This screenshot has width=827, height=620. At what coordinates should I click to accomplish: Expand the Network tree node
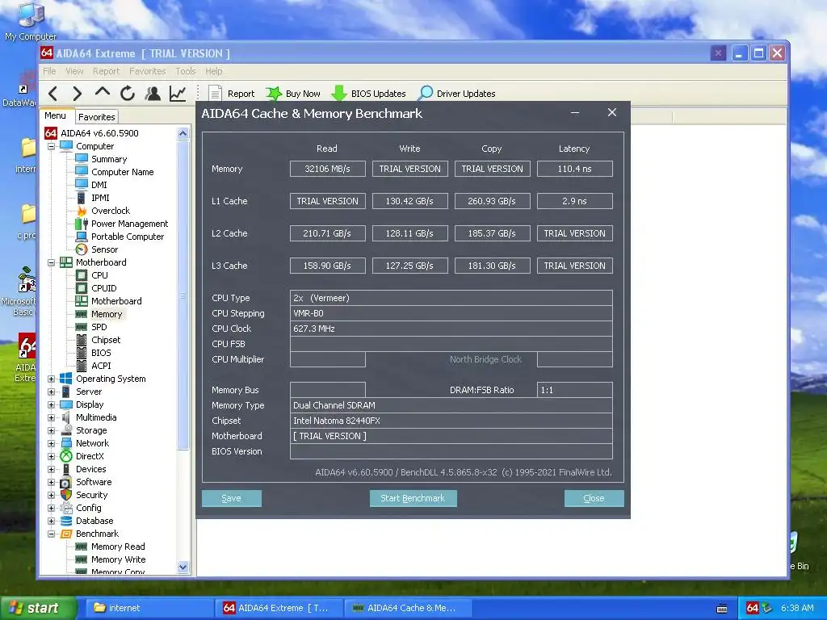coord(51,443)
